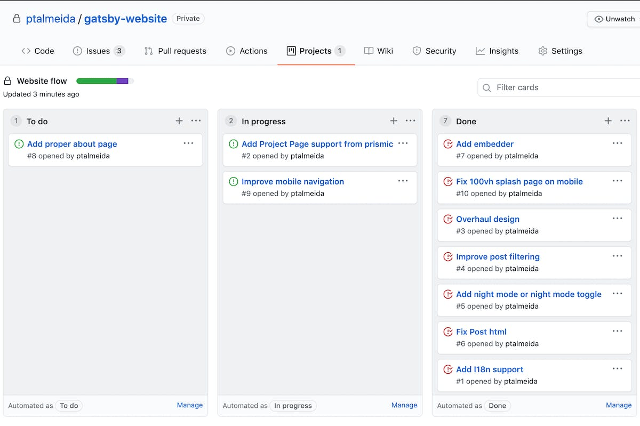This screenshot has height=426, width=640.
Task: Click closed-issue icon on 'Improve post filtering'
Action: (448, 256)
